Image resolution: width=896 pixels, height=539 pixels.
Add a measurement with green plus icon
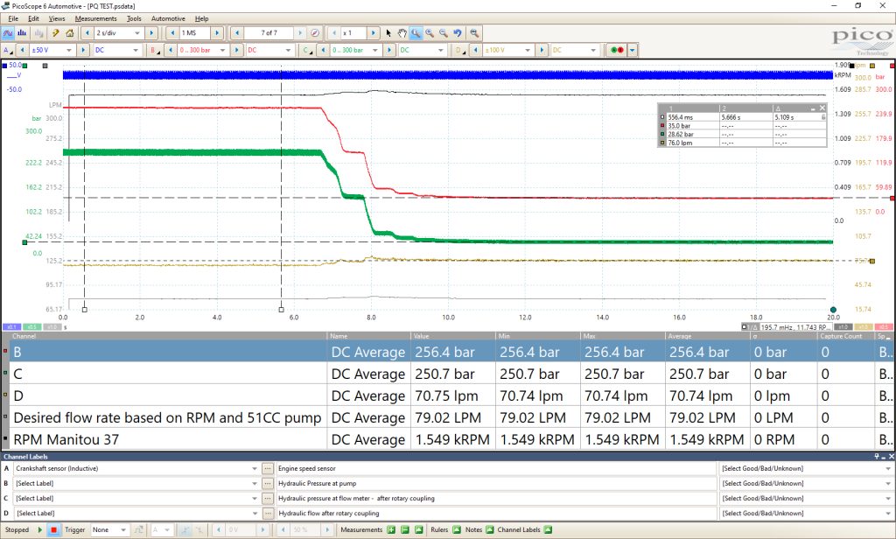[391, 530]
